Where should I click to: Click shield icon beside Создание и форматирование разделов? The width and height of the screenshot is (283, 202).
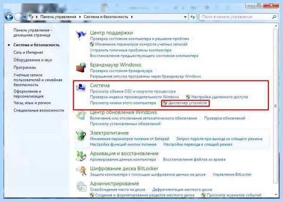92,195
